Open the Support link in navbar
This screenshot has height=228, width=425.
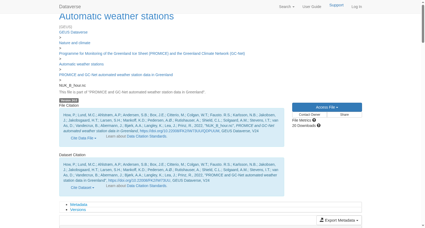tap(336, 5)
